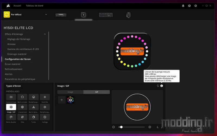Select the Contrôle screen preset
The image size is (217, 136).
(45, 97)
